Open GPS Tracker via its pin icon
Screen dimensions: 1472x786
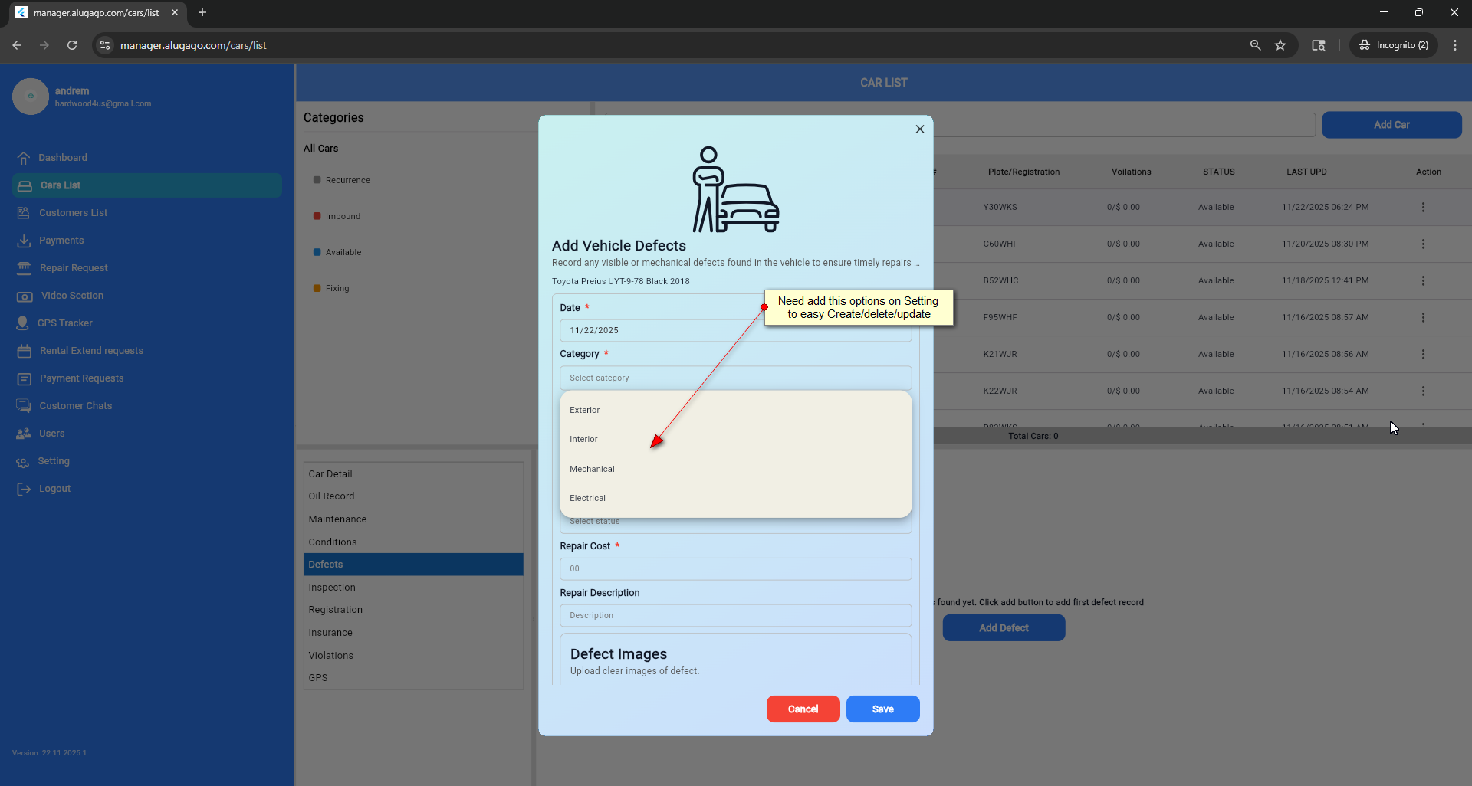[23, 323]
